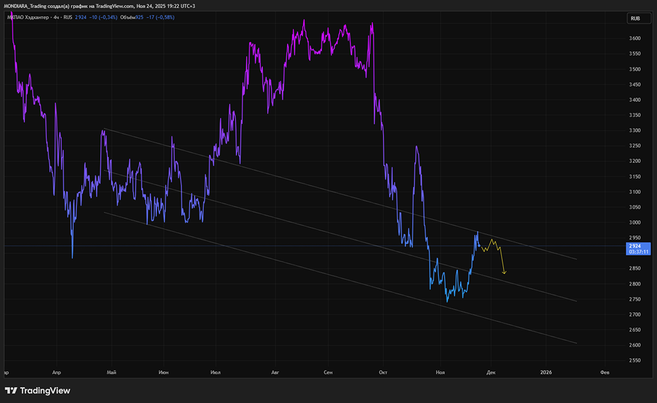This screenshot has width=657, height=403.
Task: Click the Май time axis label
Action: click(x=112, y=372)
